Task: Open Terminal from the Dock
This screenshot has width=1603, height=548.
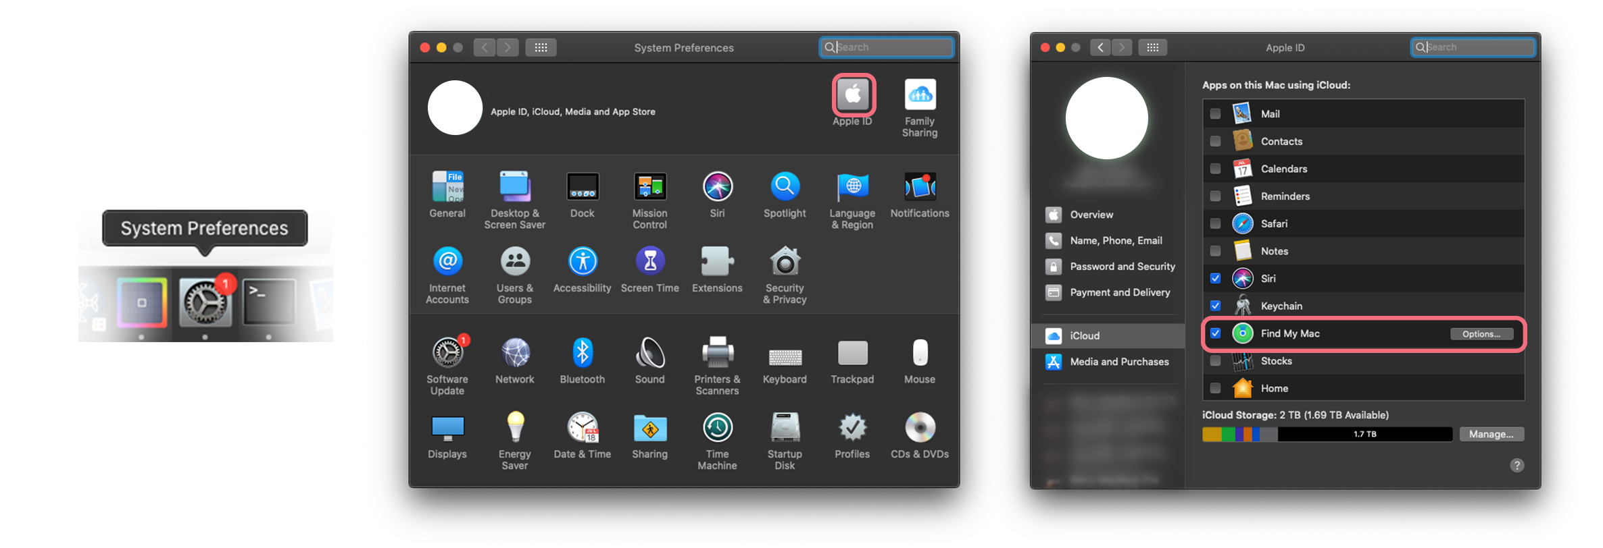Action: (269, 302)
